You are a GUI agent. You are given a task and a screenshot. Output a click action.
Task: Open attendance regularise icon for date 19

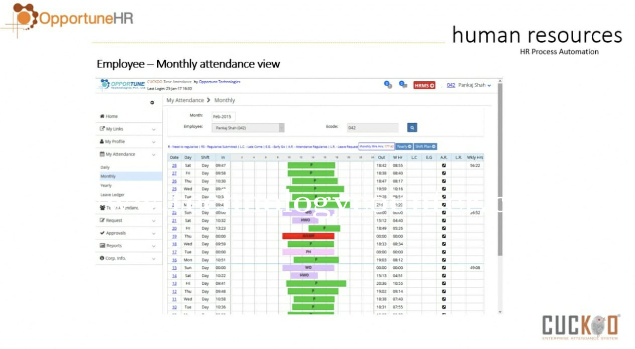pyautogui.click(x=444, y=236)
